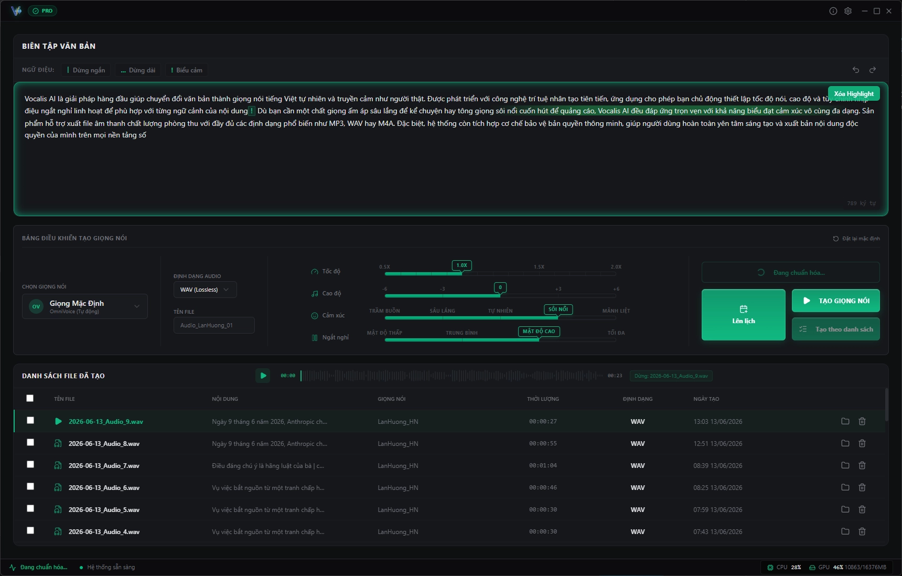Click audio file icon of 2026-06-13_Audio_7.wav

58,466
